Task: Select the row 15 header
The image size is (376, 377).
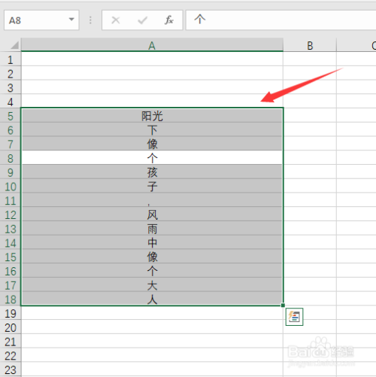Action: click(x=11, y=257)
